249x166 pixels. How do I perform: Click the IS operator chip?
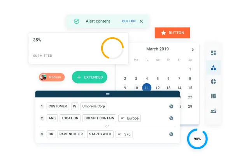pyautogui.click(x=75, y=107)
